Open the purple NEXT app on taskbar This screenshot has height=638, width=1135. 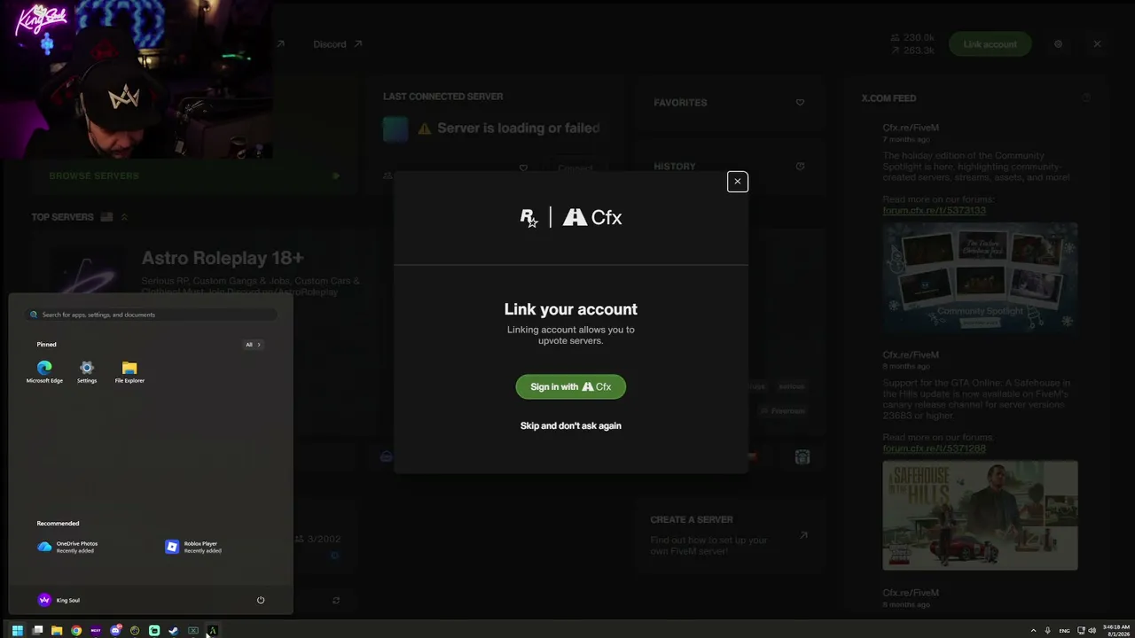pos(96,631)
